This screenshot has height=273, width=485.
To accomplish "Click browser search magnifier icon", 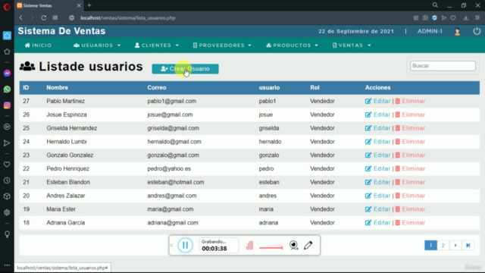I will 435,5.
